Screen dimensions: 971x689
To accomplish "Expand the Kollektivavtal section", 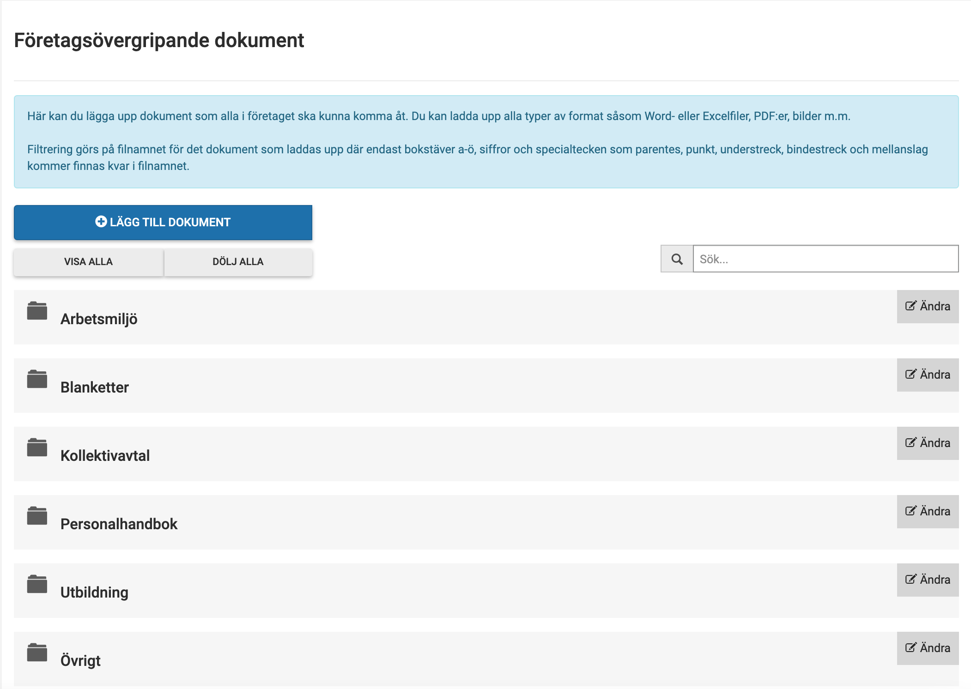I will point(105,456).
